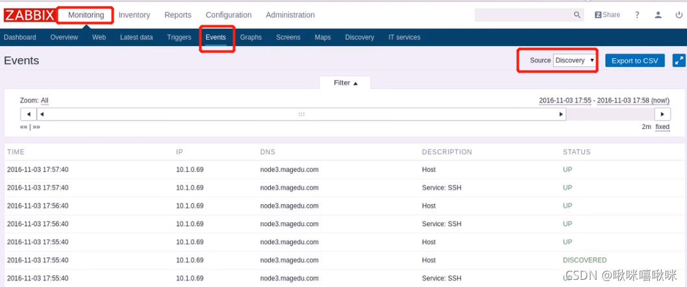Collapse the Filter panel
The height and width of the screenshot is (287, 687).
(x=345, y=82)
